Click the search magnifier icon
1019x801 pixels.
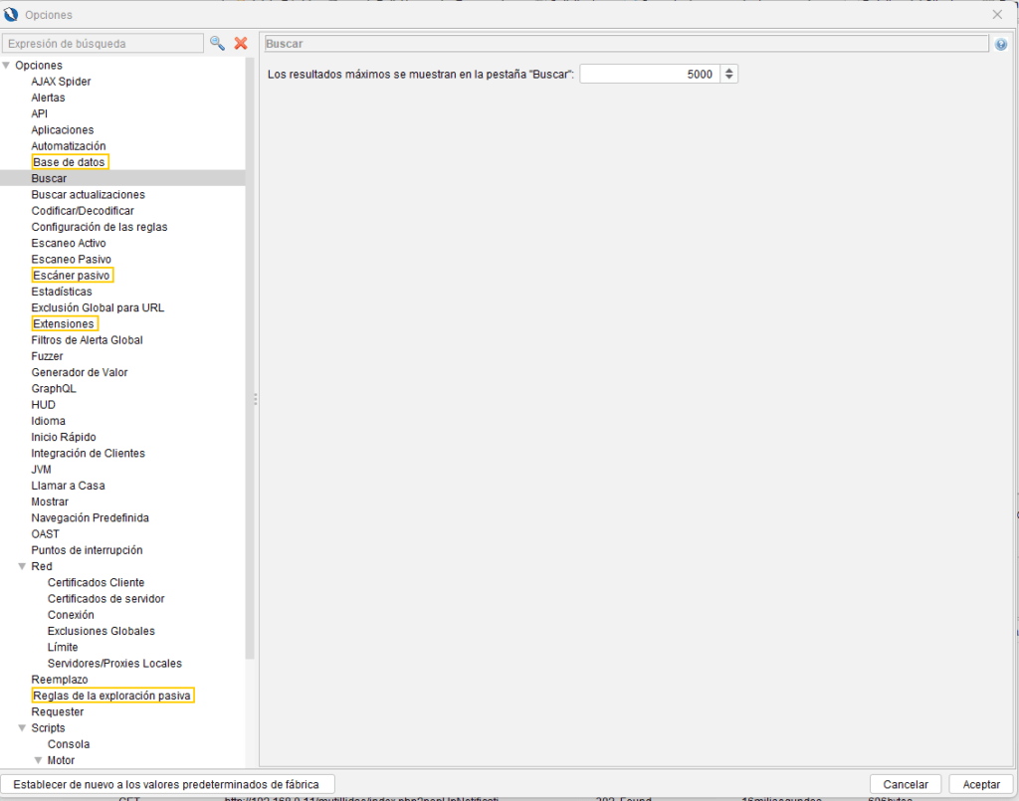(x=217, y=44)
